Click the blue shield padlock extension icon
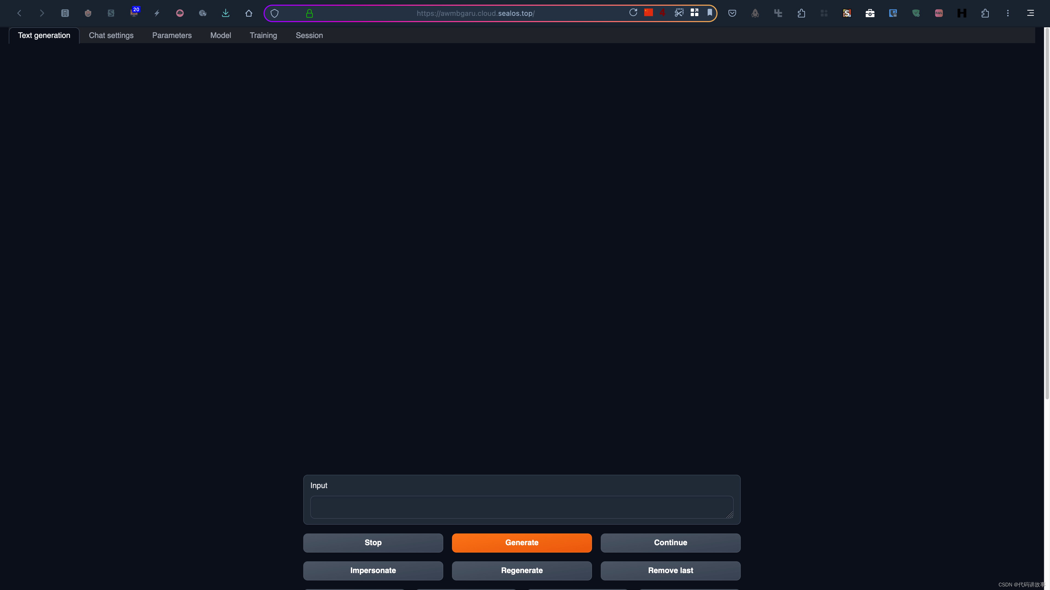Viewport: 1050px width, 590px height. click(x=893, y=13)
